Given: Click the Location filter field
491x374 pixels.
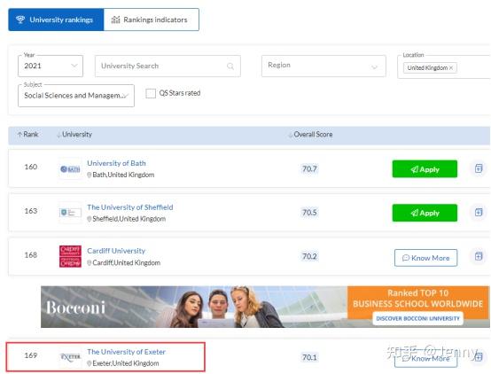Looking at the screenshot, I should coord(444,66).
